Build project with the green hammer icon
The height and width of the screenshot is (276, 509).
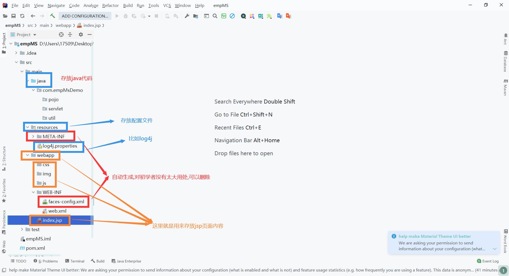pos(52,16)
